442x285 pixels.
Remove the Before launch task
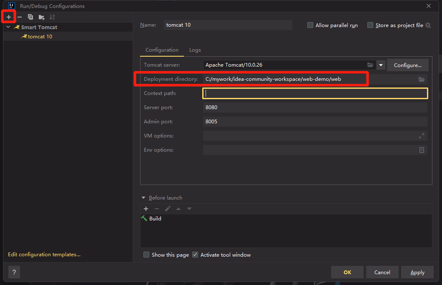(x=157, y=209)
